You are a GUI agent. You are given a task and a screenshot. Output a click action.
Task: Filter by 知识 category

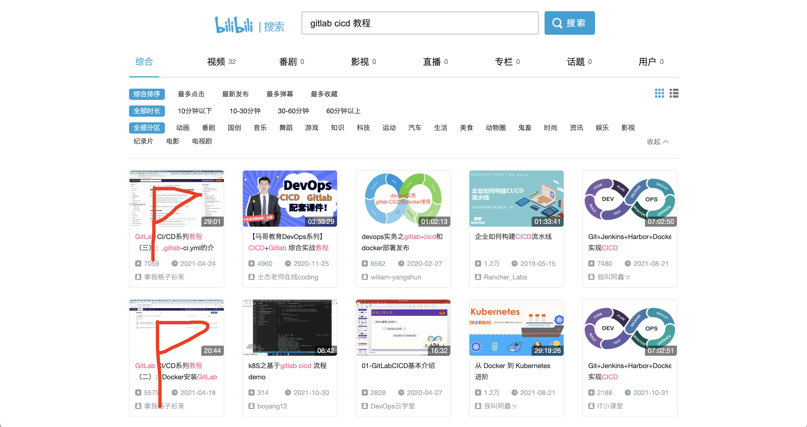[337, 128]
